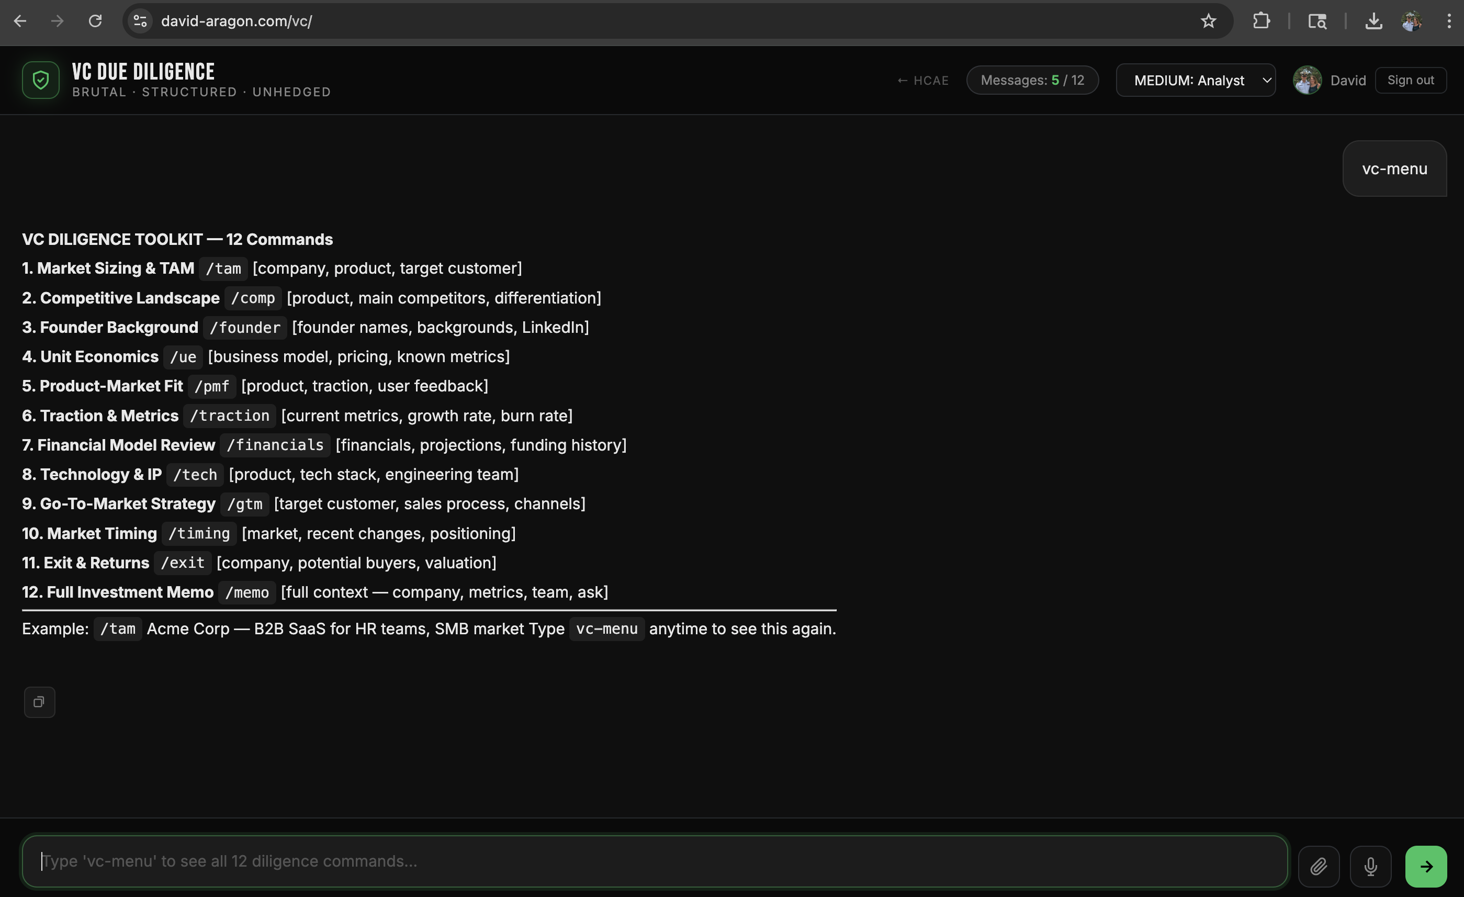Reload the current page
Image resolution: width=1464 pixels, height=897 pixels.
pyautogui.click(x=96, y=21)
